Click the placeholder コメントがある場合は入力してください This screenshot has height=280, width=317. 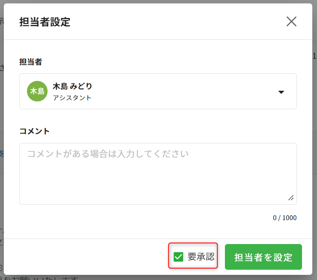point(108,154)
